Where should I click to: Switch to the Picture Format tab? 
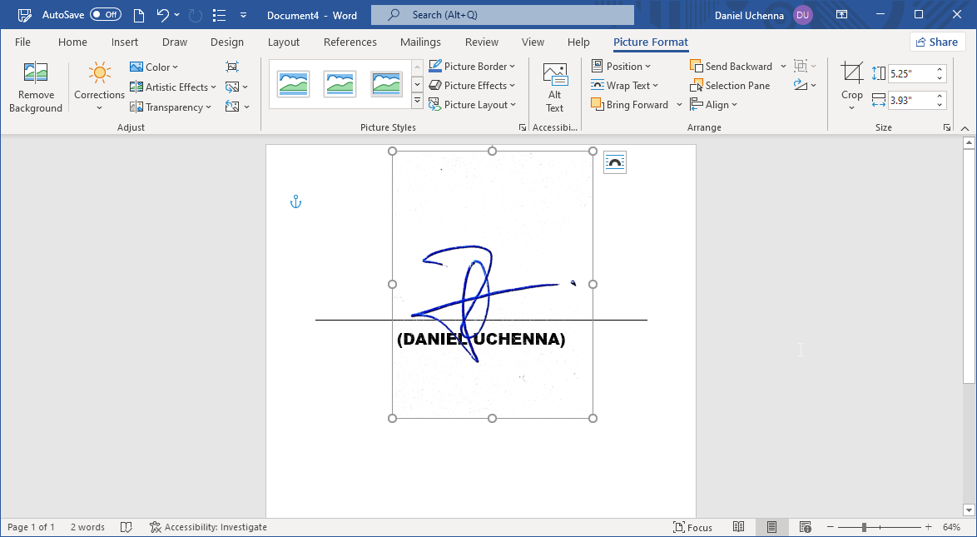650,42
